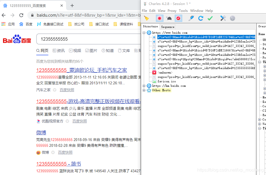Open Charles settings gear icon
Viewport: 266px width, 175px height.
[233, 18]
